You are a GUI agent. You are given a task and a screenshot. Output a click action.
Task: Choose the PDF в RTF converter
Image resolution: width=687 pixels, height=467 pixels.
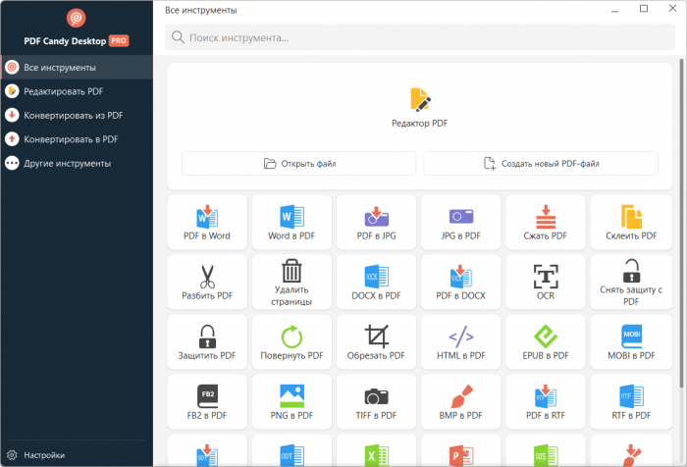coord(546,402)
